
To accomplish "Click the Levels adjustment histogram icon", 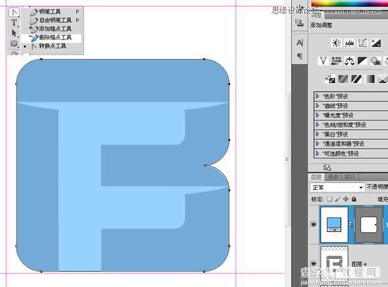I will tap(349, 43).
